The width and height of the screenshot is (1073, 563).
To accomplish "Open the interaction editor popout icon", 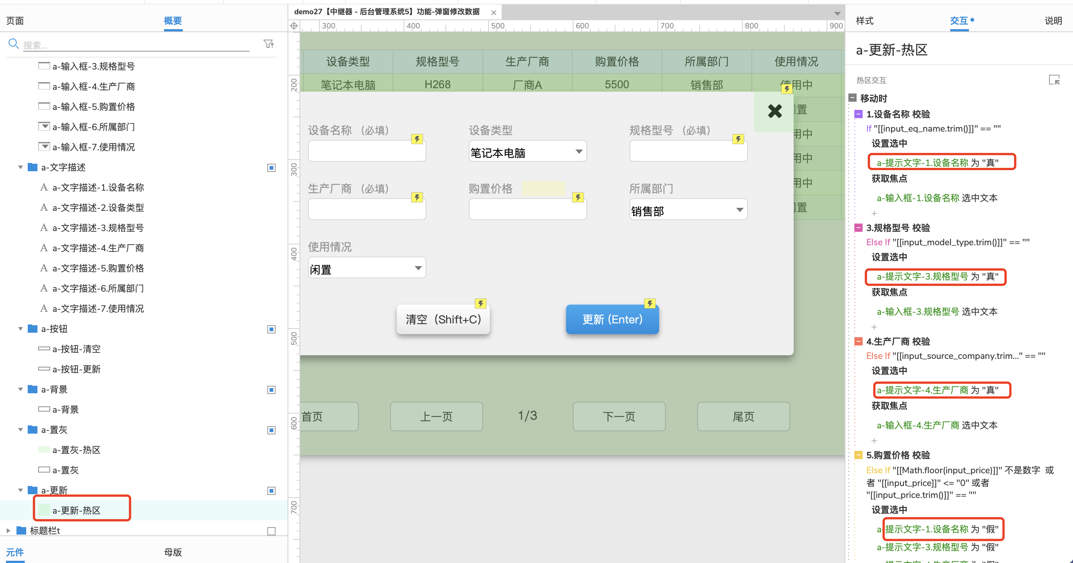I will click(1054, 80).
